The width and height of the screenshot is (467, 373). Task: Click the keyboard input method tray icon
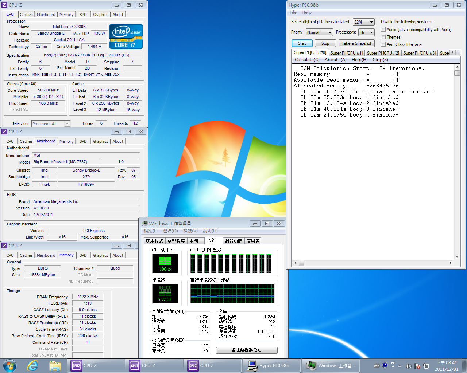point(377,365)
